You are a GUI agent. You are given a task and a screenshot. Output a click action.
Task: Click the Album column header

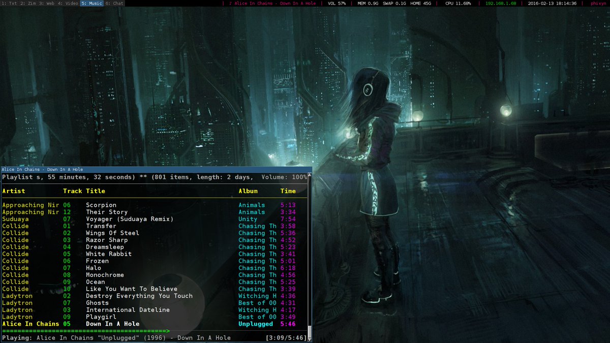[x=248, y=191]
